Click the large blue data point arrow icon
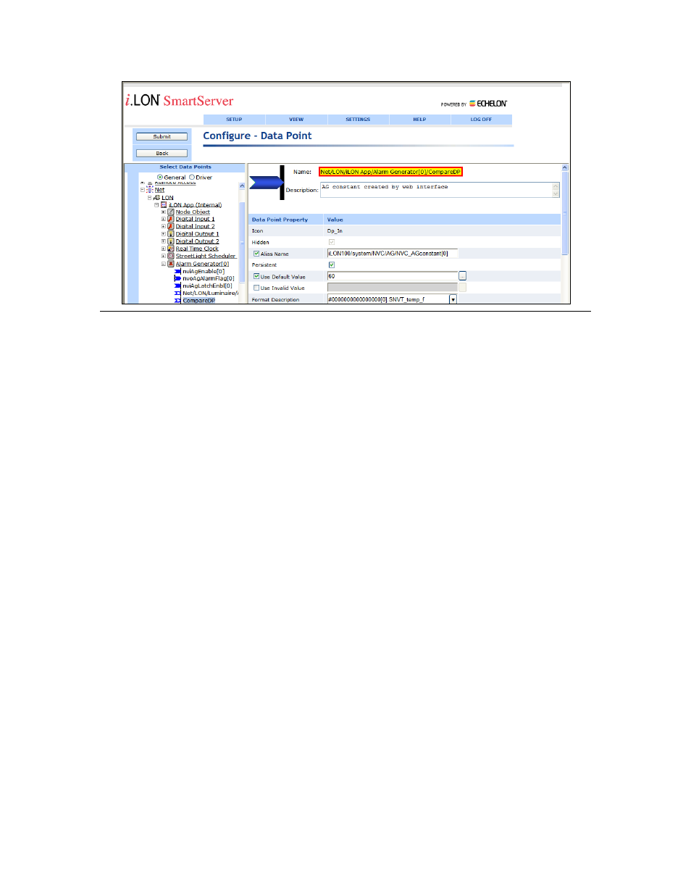691x895 pixels. [x=267, y=183]
